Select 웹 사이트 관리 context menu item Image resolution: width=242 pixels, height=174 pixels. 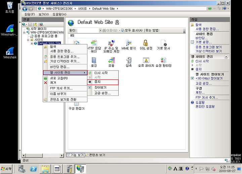(x=65, y=73)
